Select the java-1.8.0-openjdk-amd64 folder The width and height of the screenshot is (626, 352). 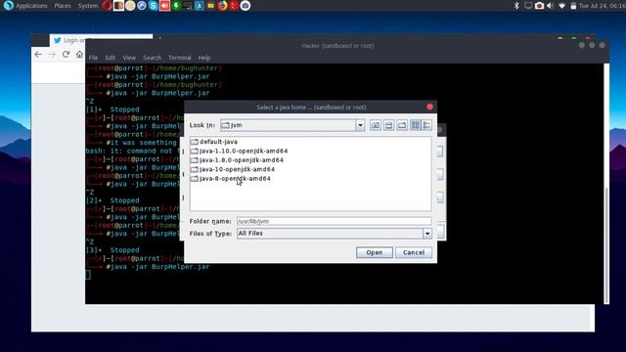(237, 160)
